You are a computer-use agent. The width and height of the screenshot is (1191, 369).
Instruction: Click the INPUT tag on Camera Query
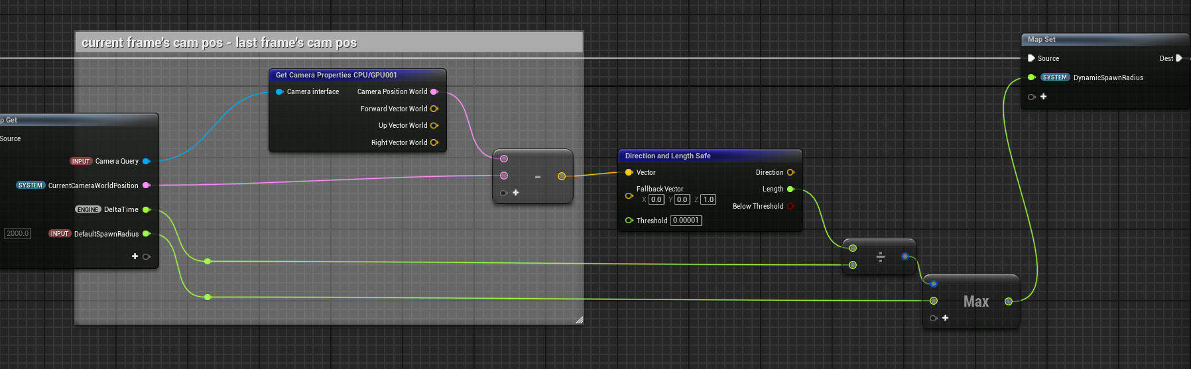[81, 161]
